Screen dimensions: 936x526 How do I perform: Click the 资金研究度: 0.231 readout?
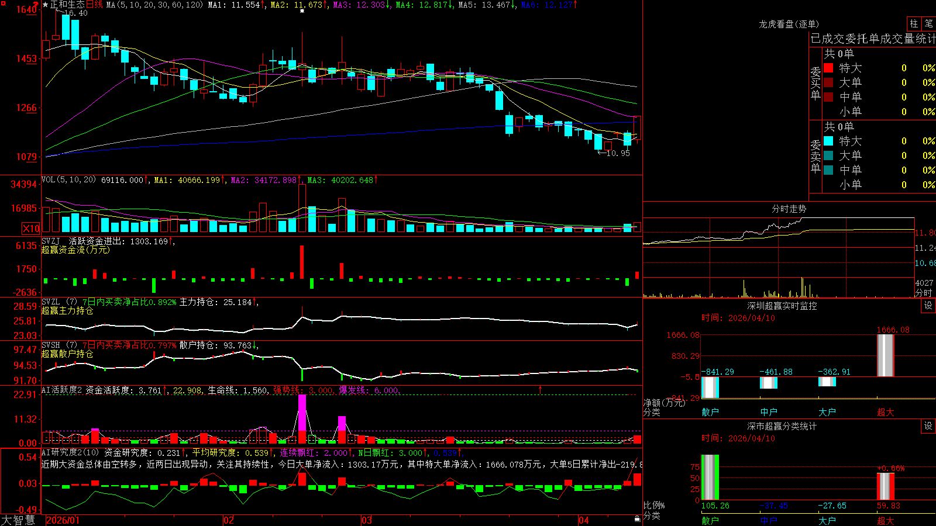[142, 452]
